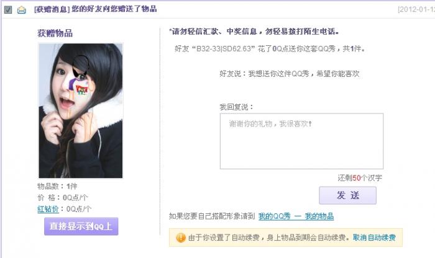
Task: Click the 还剩50个汉字 counter text
Action: point(360,178)
